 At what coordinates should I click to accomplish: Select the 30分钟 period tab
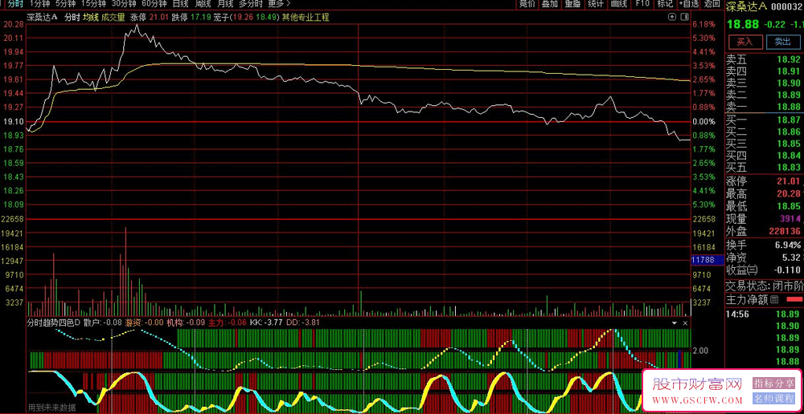[124, 3]
